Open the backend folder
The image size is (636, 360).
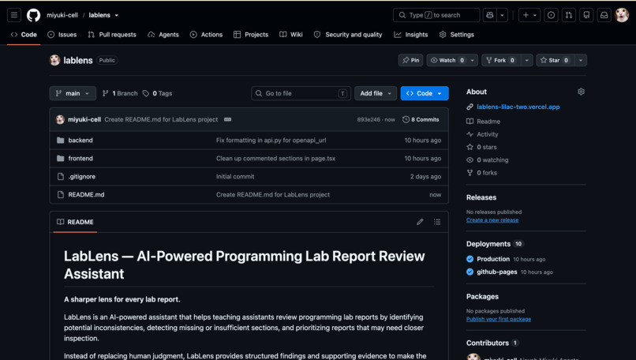80,140
